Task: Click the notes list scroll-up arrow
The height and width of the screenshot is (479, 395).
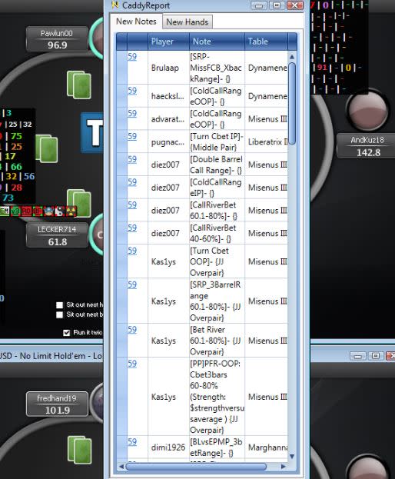Action: [292, 57]
